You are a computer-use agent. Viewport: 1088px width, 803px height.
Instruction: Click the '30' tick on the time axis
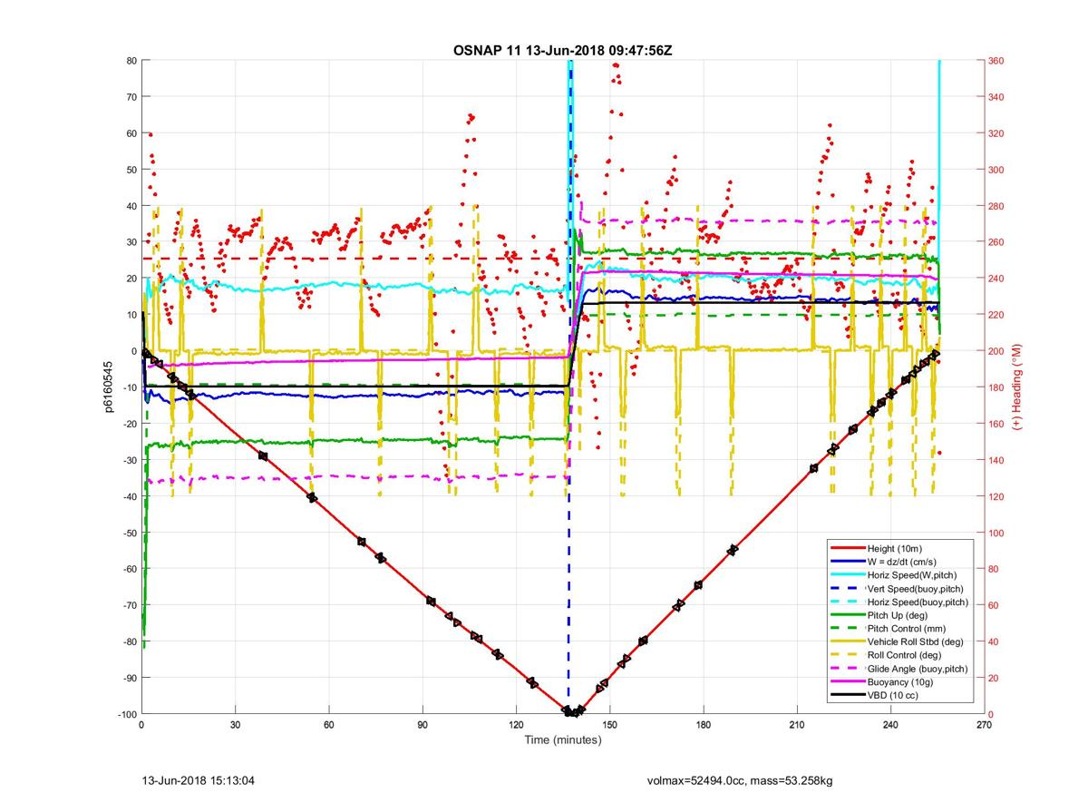pos(235,725)
